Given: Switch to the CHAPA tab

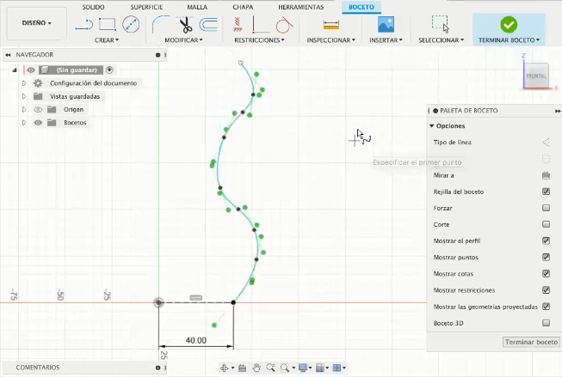Looking at the screenshot, I should 243,7.
